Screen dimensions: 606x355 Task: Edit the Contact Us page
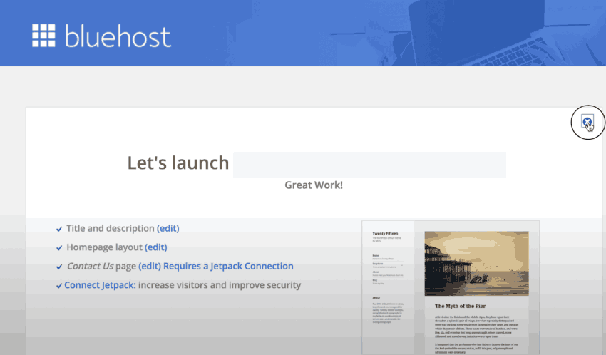(x=150, y=266)
